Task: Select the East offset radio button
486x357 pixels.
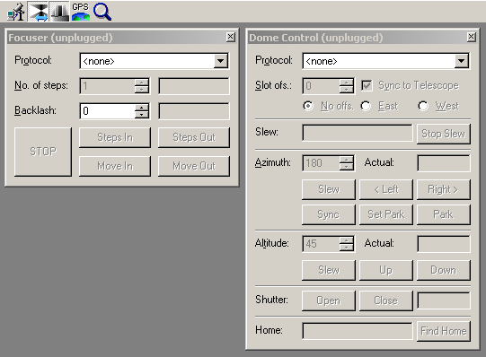Action: [366, 106]
